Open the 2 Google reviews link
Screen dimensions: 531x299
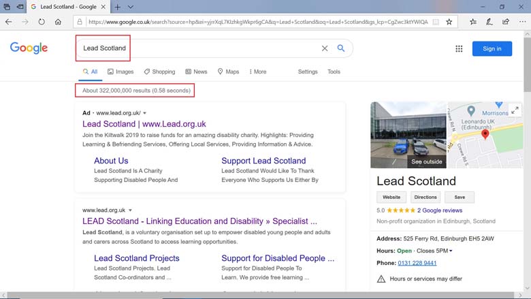[x=439, y=210]
